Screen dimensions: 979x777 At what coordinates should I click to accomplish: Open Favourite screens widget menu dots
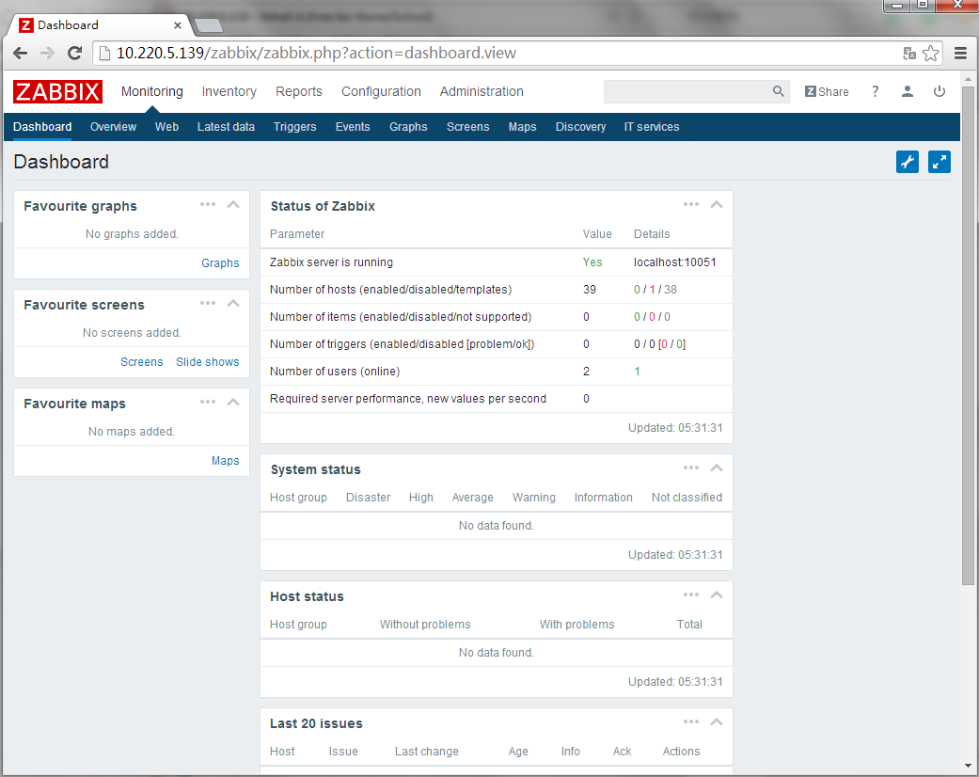coord(208,303)
